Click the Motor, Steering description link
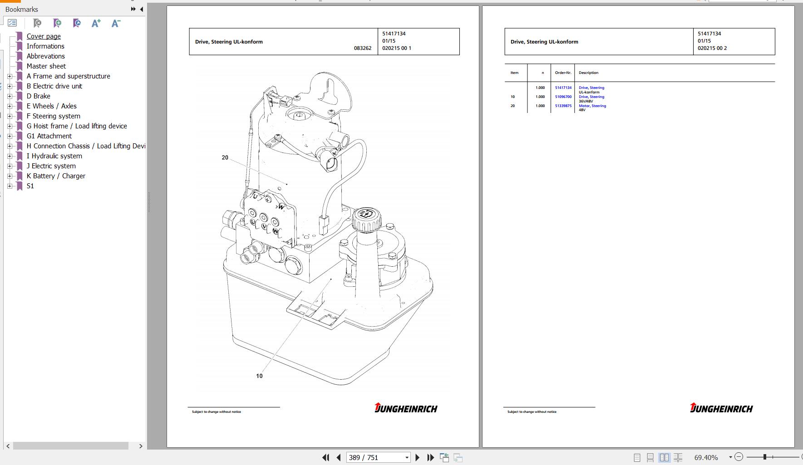Screen dimensions: 803x465 pyautogui.click(x=592, y=106)
